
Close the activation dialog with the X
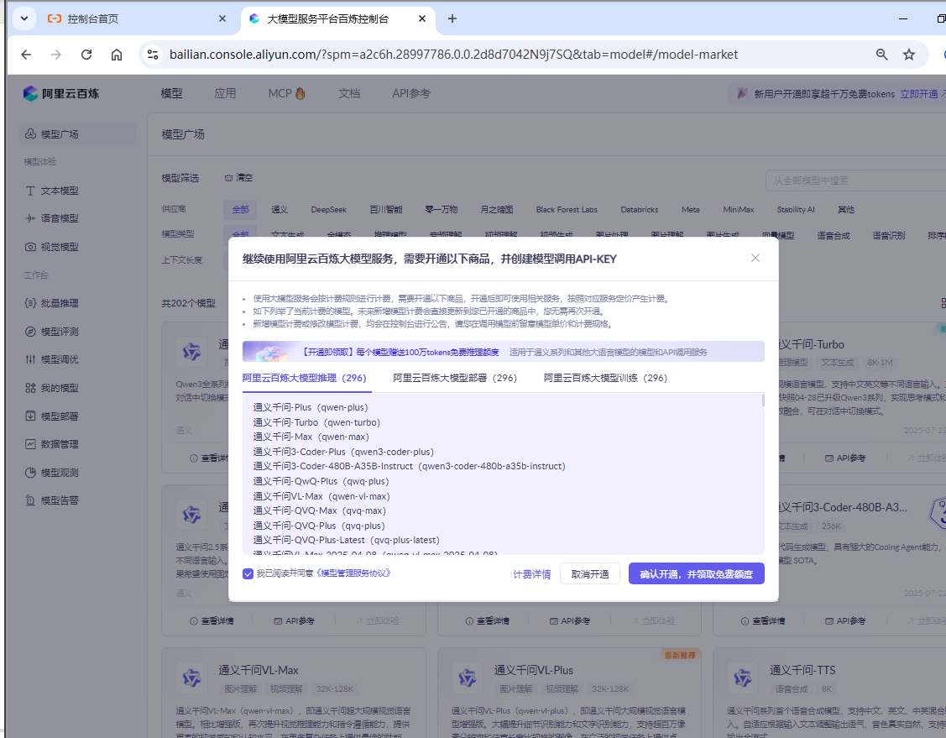point(755,259)
